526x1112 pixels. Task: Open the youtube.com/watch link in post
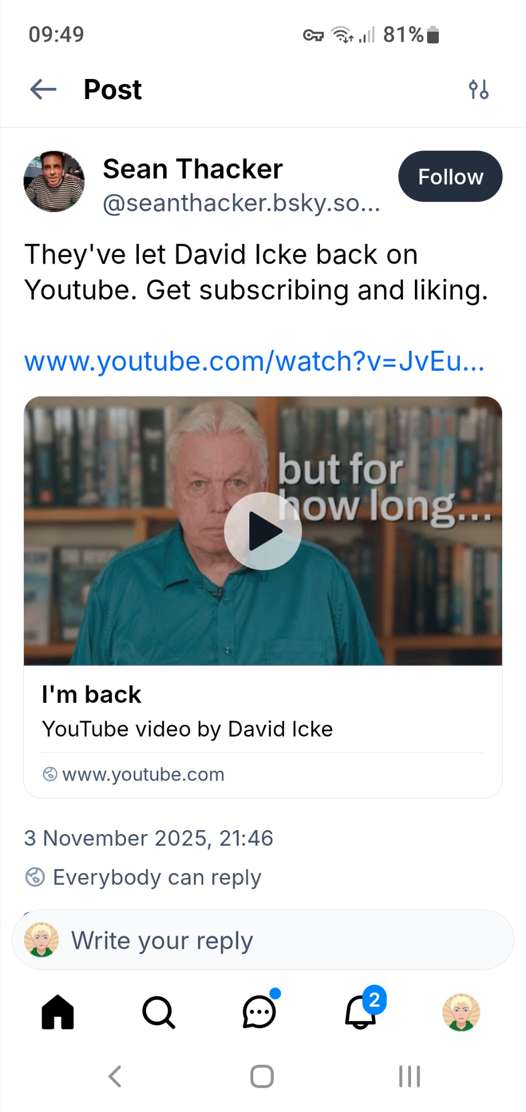click(254, 361)
